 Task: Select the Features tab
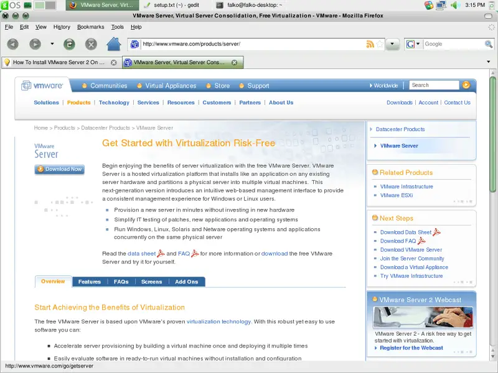pyautogui.click(x=90, y=282)
